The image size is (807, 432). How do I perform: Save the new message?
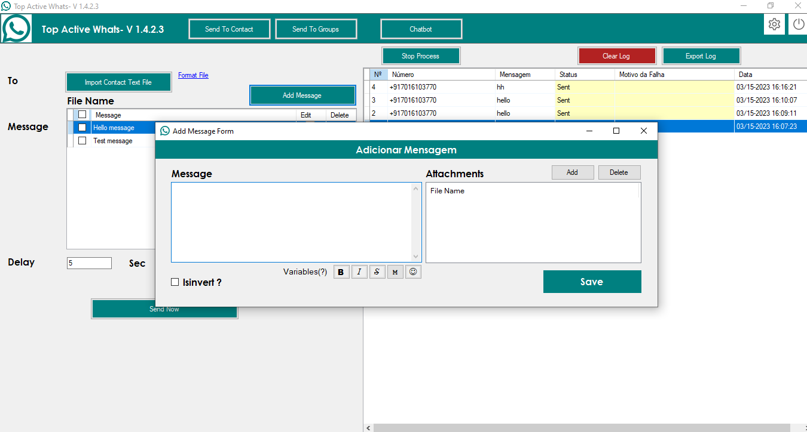(592, 282)
